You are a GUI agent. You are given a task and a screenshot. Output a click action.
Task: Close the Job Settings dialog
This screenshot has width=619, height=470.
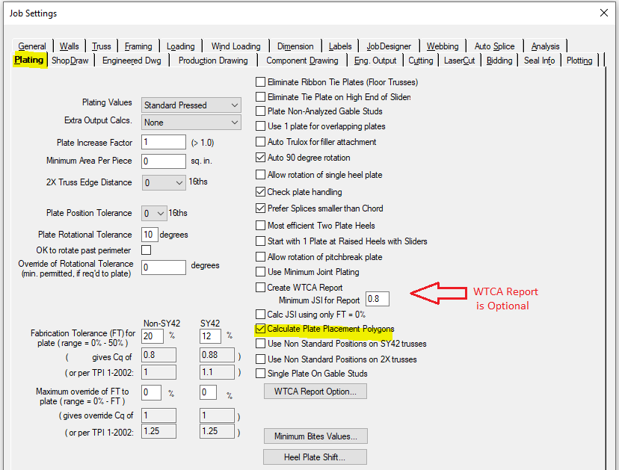603,13
